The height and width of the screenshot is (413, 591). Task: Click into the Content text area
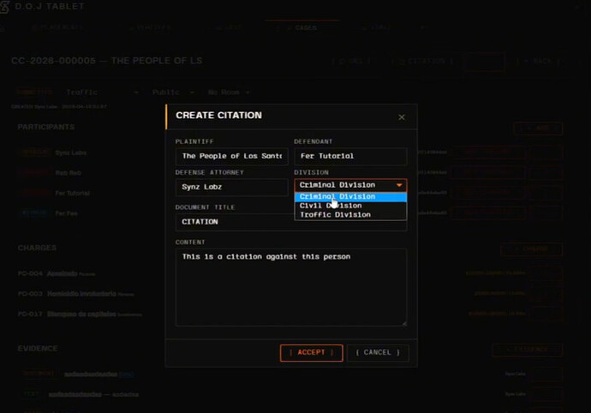pos(291,287)
